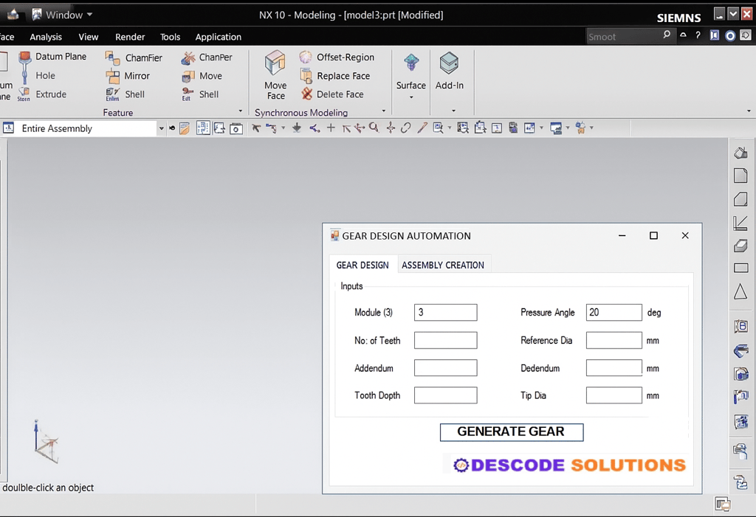
Task: Select the Replace Face command
Action: [334, 76]
